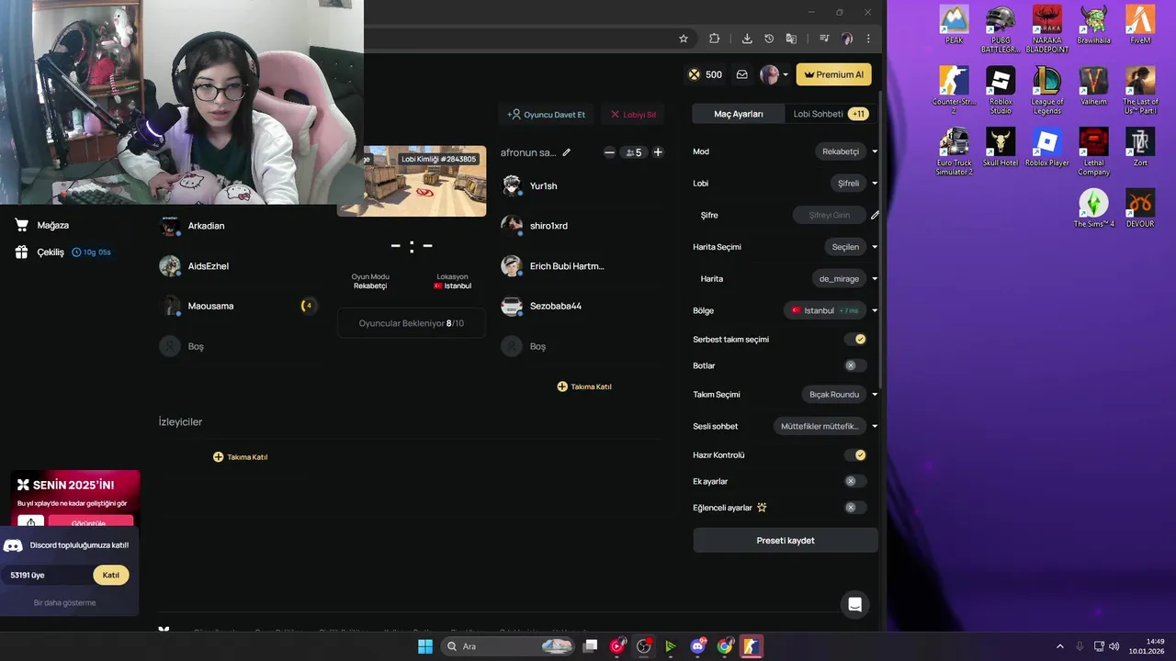Screen dimensions: 1176x661
Task: Bookmark this page with the star icon
Action: 684,39
